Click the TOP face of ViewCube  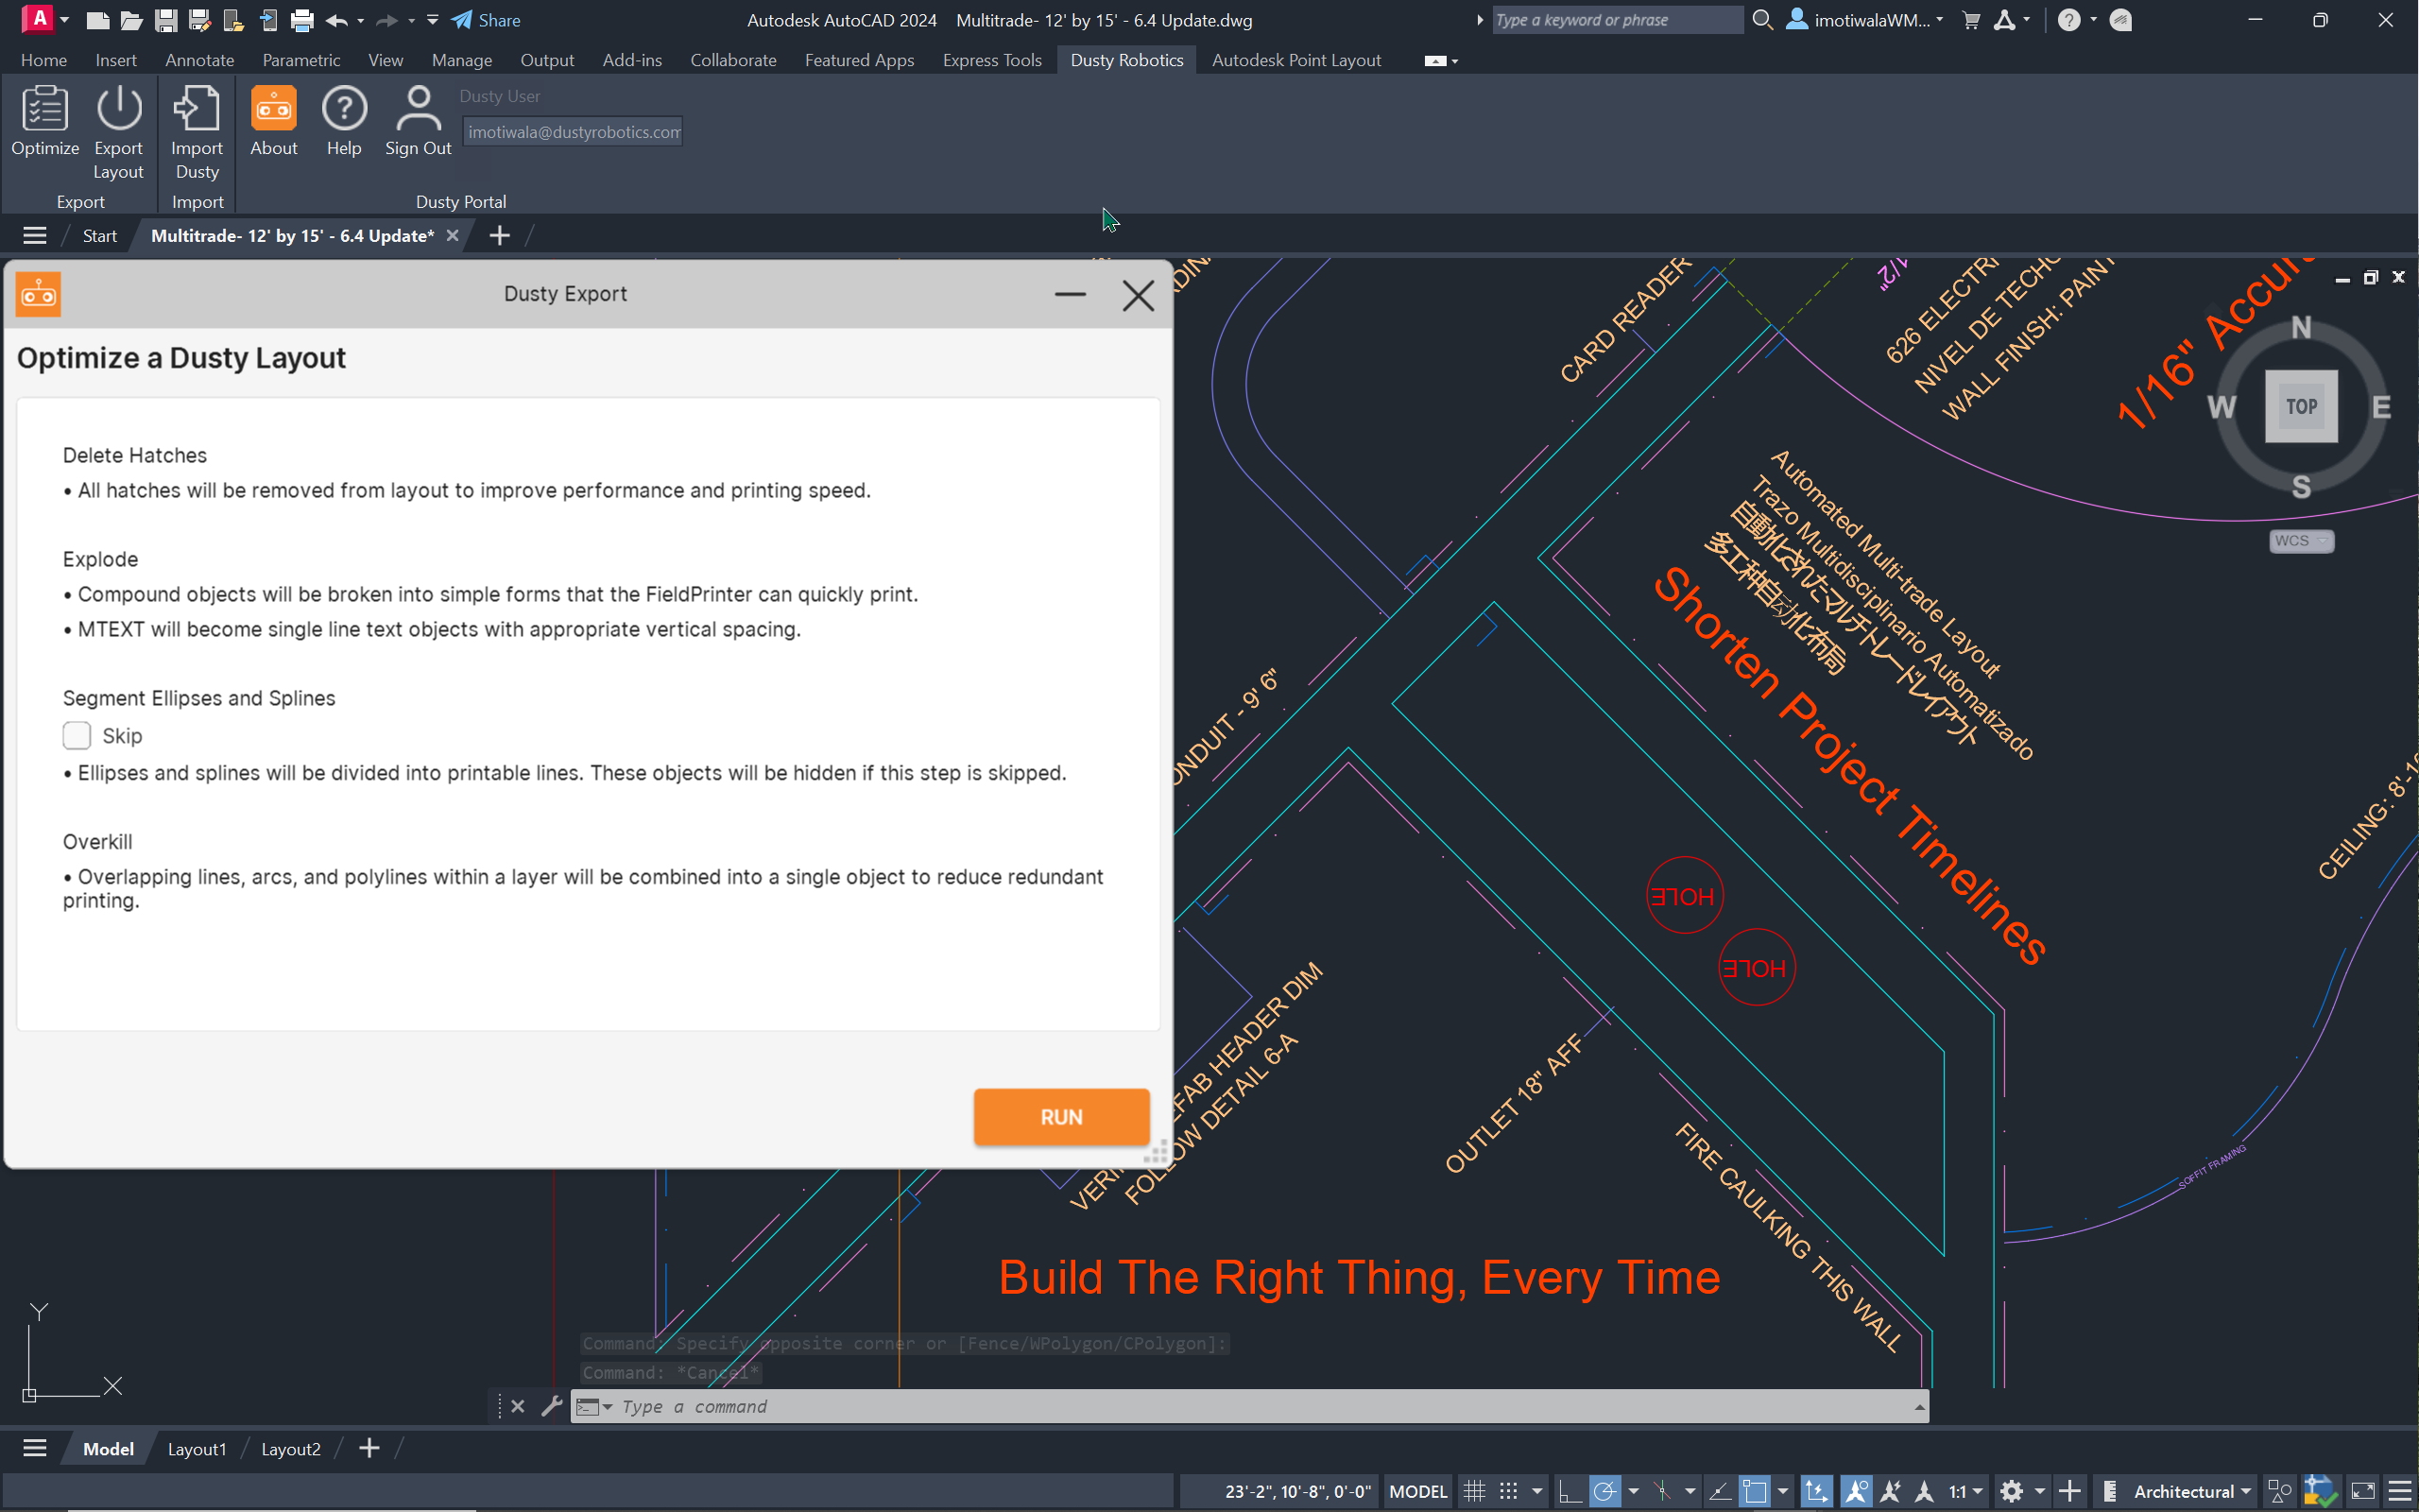point(2300,406)
